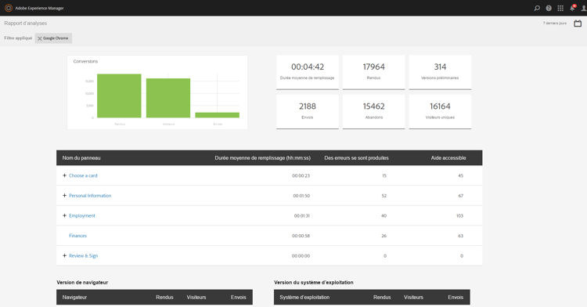Open the calendar date range picker

click(x=578, y=23)
